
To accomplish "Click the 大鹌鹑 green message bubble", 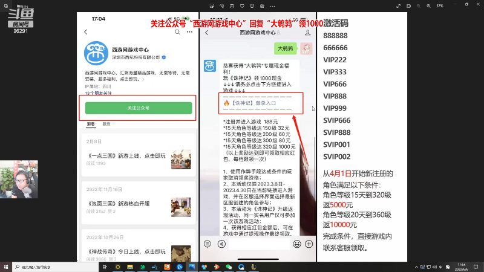I will (x=285, y=48).
